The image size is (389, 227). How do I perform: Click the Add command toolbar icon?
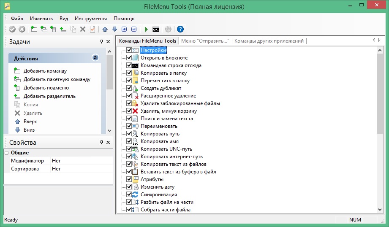pyautogui.click(x=34, y=29)
